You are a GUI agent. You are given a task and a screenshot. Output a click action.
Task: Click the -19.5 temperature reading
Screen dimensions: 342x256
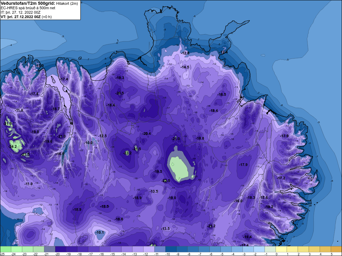(158, 171)
